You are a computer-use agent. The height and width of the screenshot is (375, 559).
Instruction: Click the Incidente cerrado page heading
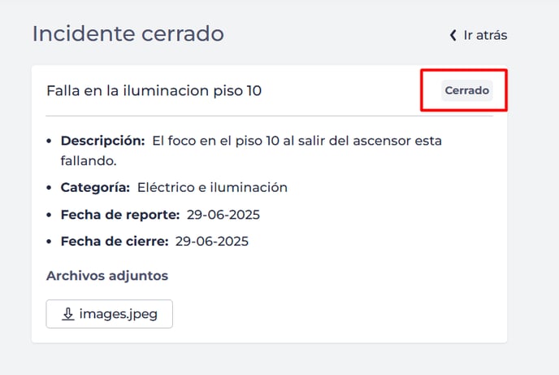click(x=128, y=34)
